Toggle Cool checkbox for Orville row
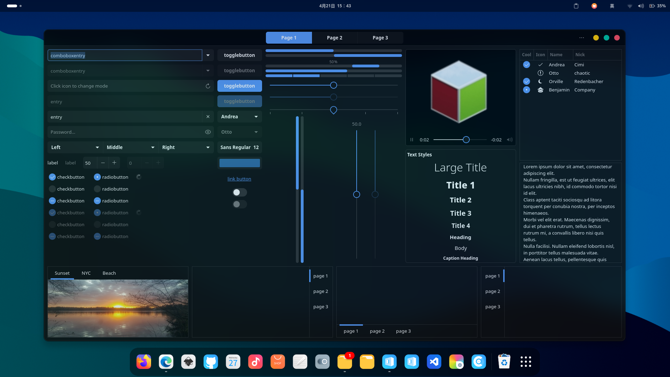670x377 pixels. [x=527, y=81]
